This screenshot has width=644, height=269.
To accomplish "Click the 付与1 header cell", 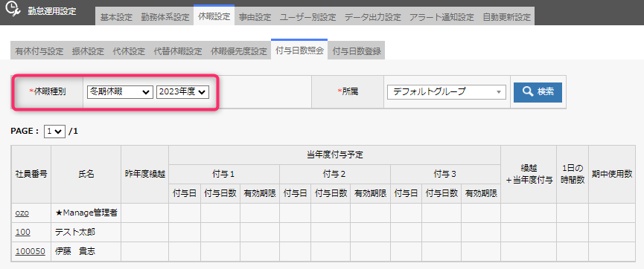I will [x=224, y=175].
